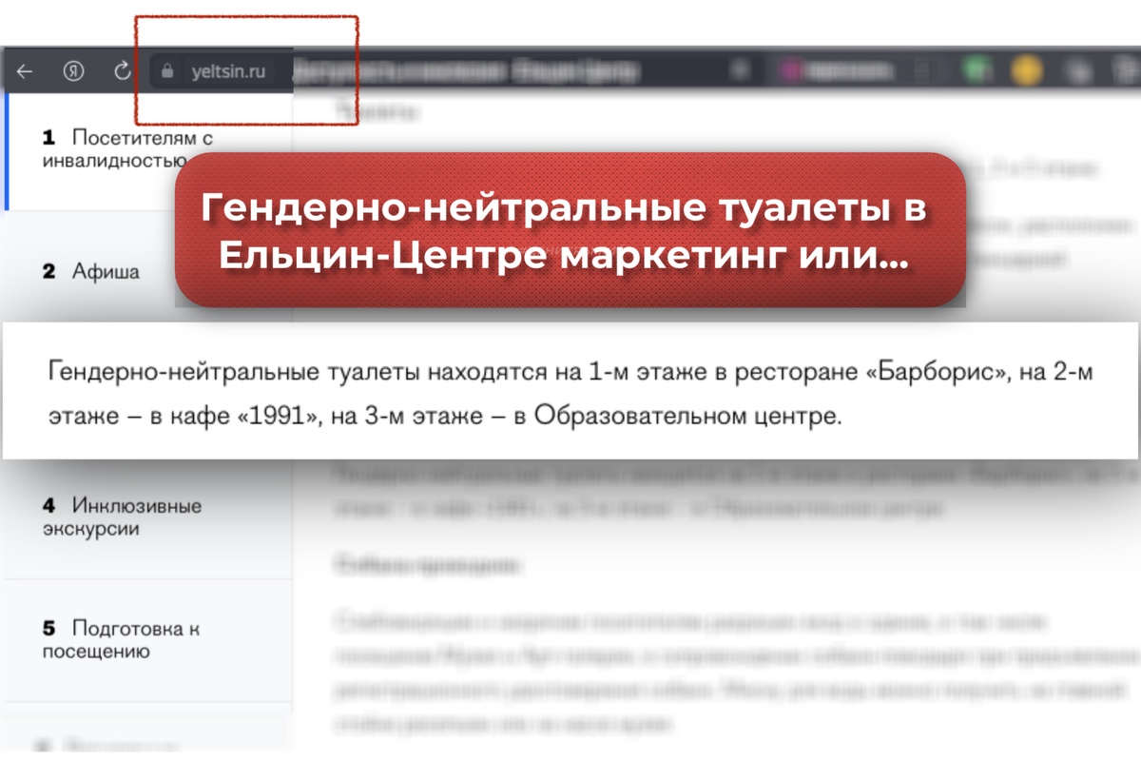Open section 1 Посетителям с инвалидностью
Screen dimensions: 1141x761
pyautogui.click(x=129, y=149)
